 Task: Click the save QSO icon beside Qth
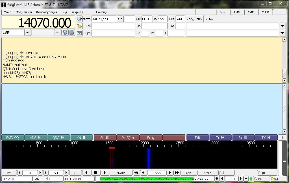coord(79,33)
